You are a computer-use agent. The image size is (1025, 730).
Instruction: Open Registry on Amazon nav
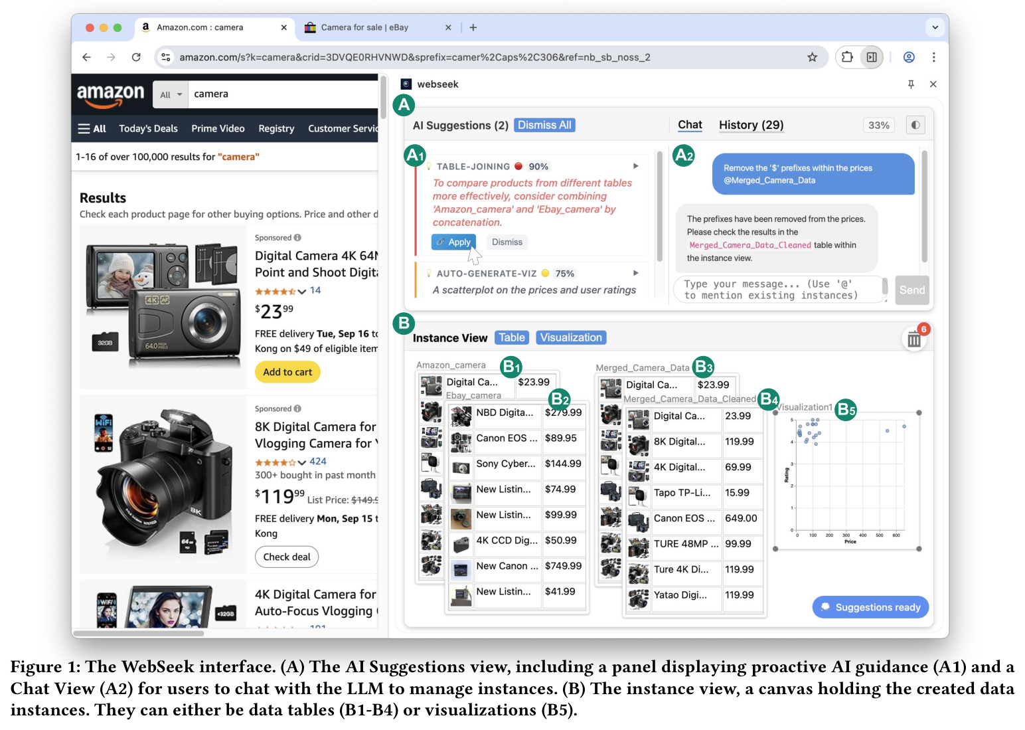[x=276, y=129]
